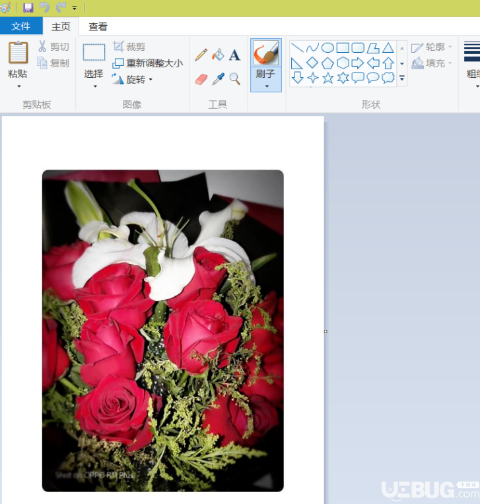
Task: Click the 选择 rectangle selection icon
Action: 94,52
